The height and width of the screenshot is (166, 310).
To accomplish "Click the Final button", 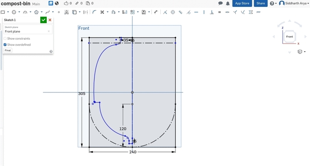I will pyautogui.click(x=8, y=50).
